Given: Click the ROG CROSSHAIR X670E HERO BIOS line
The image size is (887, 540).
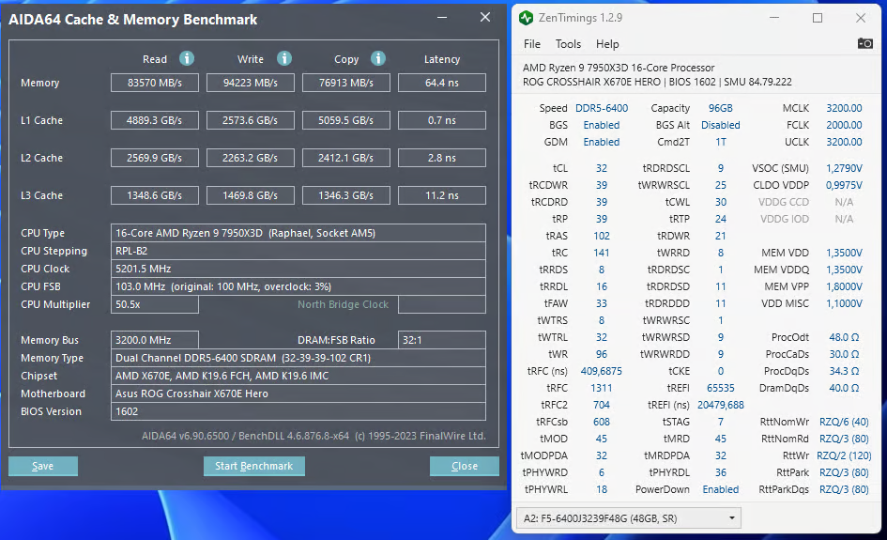Looking at the screenshot, I should [x=657, y=82].
